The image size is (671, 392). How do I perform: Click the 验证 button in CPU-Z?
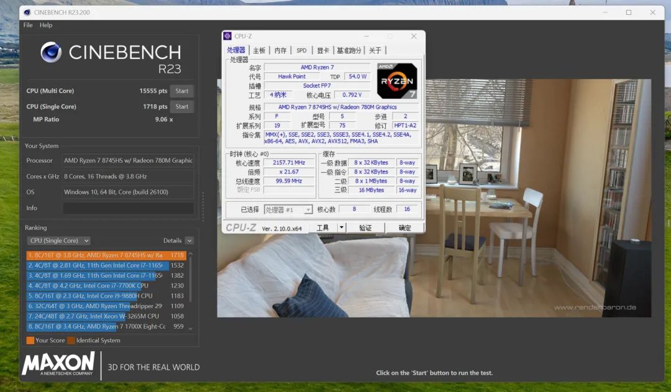[365, 227]
